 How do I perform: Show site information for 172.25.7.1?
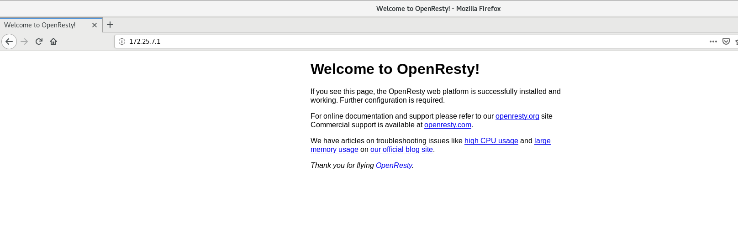tap(122, 42)
